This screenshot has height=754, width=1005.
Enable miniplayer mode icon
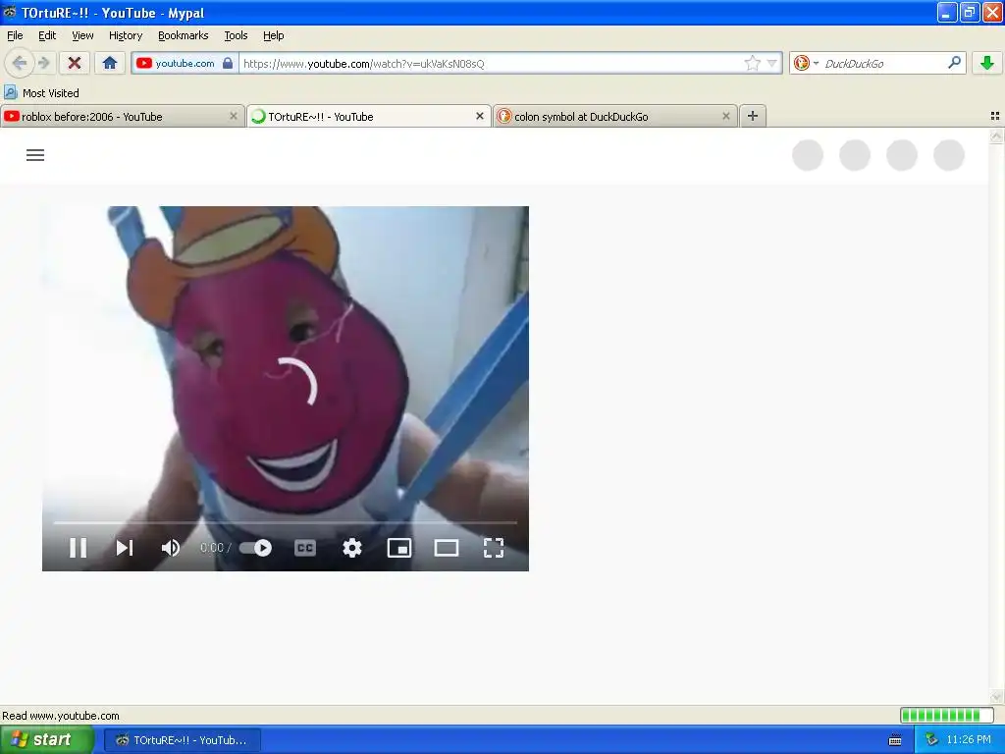[399, 548]
